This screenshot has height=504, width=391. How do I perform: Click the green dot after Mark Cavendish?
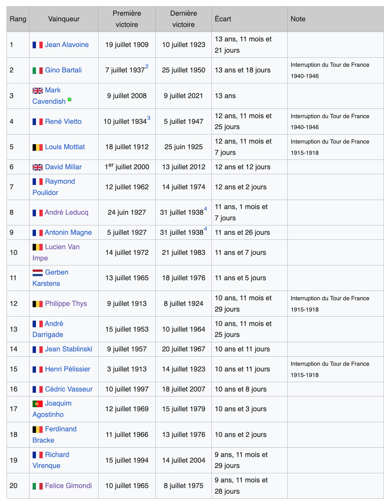pos(70,100)
